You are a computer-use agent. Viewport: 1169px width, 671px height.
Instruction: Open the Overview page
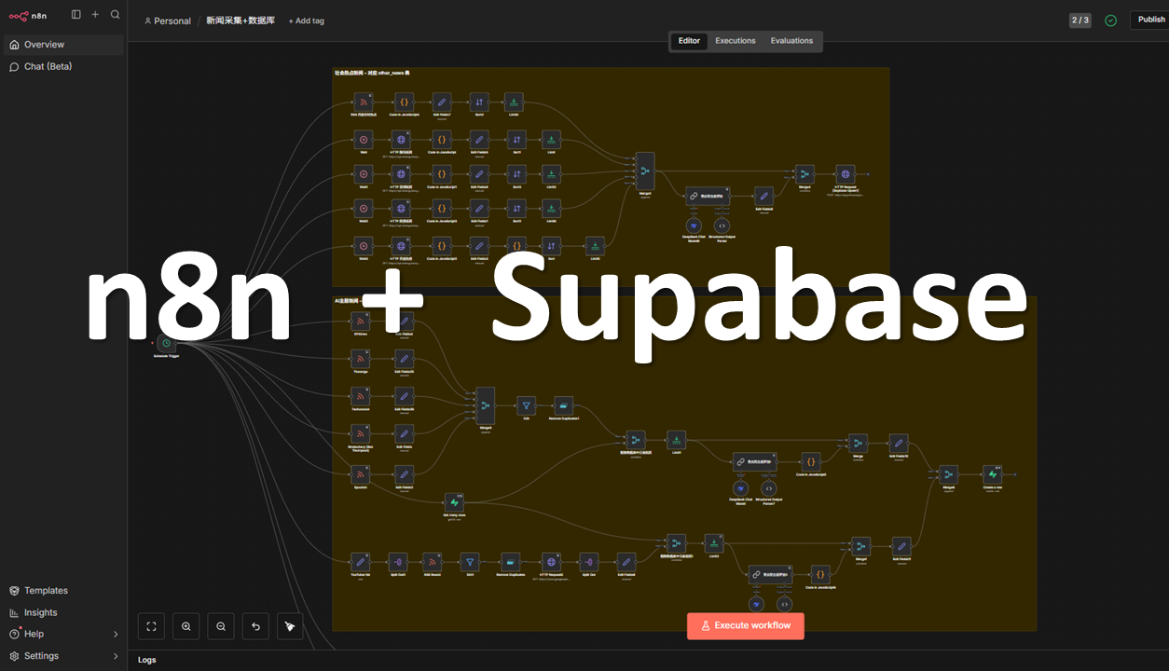63,45
